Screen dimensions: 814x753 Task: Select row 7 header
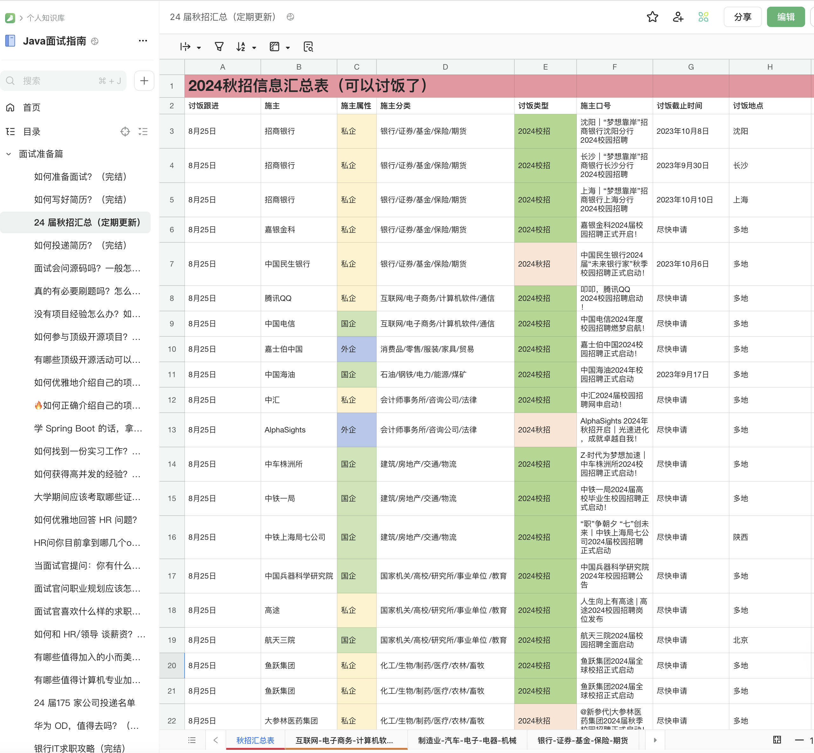[x=172, y=264]
